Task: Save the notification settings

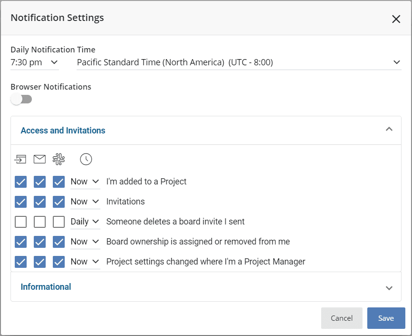Action: tap(386, 318)
